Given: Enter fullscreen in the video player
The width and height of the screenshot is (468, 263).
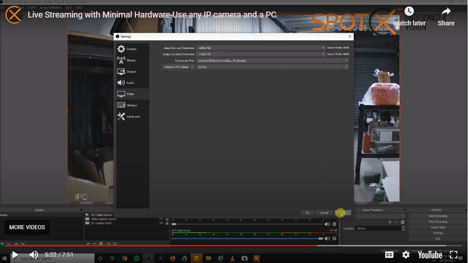Looking at the screenshot, I should pyautogui.click(x=454, y=255).
